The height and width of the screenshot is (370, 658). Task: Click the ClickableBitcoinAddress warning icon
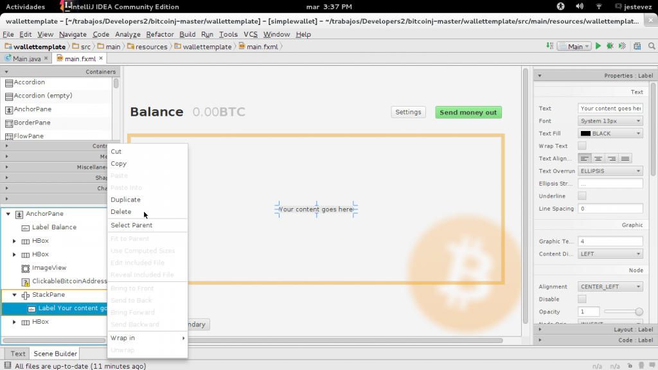pos(26,282)
